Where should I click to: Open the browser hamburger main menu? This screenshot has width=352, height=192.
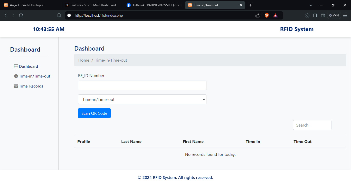click(345, 15)
